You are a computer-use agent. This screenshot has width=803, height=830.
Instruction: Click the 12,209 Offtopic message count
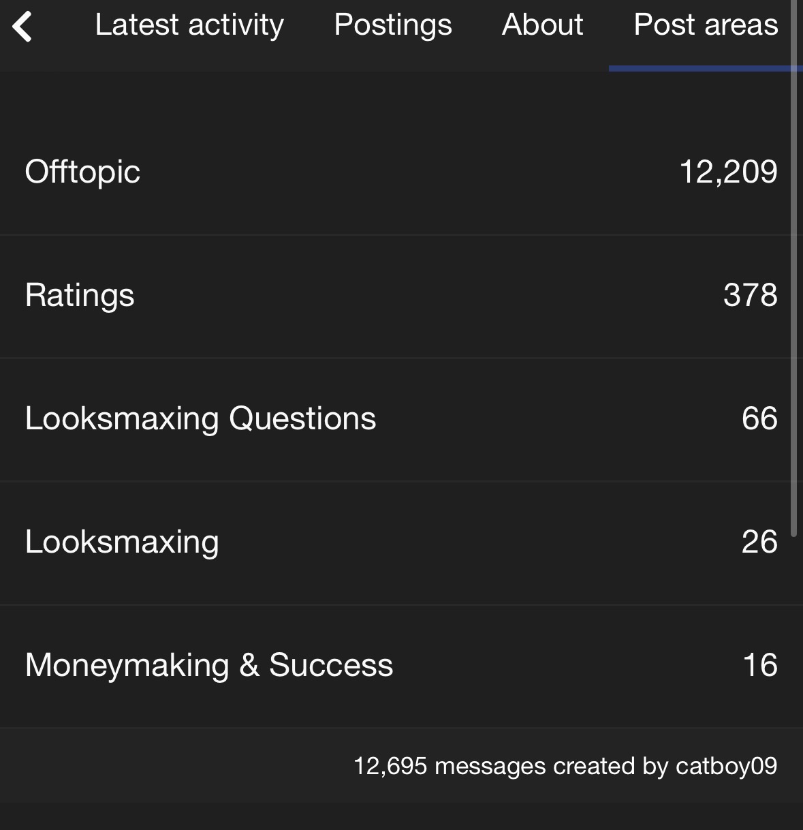click(x=728, y=172)
